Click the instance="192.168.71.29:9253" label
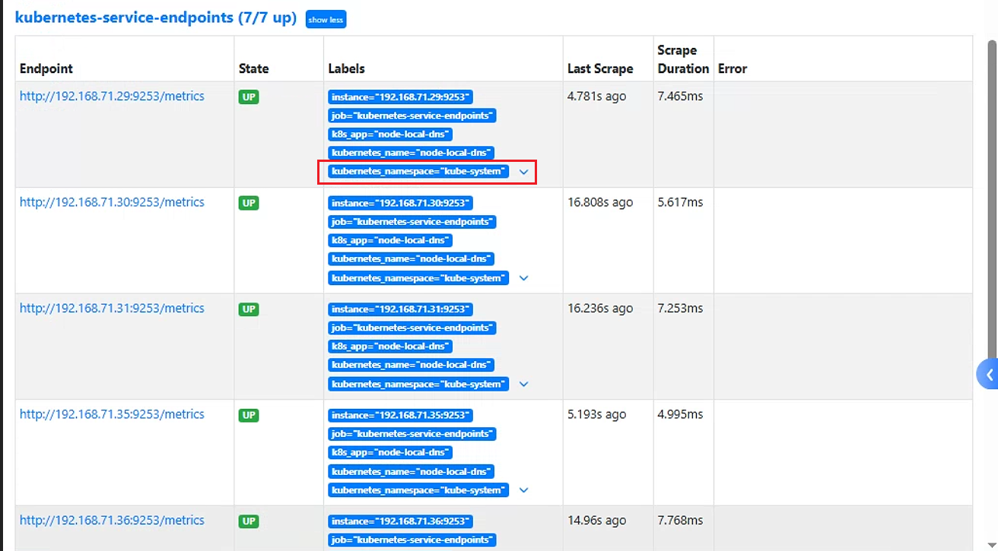Image resolution: width=998 pixels, height=551 pixels. 401,97
